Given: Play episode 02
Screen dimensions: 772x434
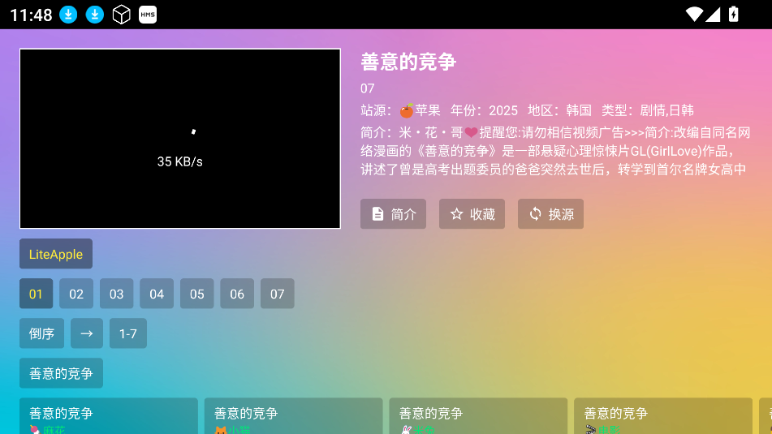Looking at the screenshot, I should 76,294.
